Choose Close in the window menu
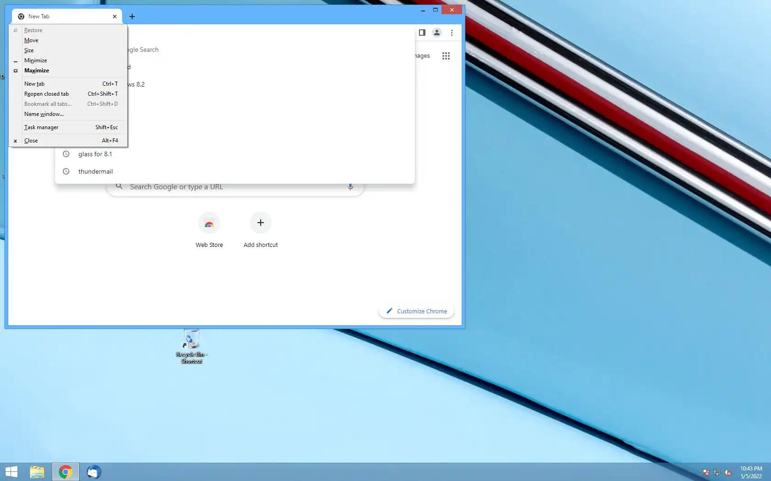 tap(68, 141)
